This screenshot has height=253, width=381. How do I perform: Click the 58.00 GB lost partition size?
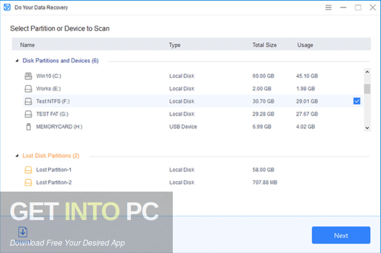coord(263,170)
